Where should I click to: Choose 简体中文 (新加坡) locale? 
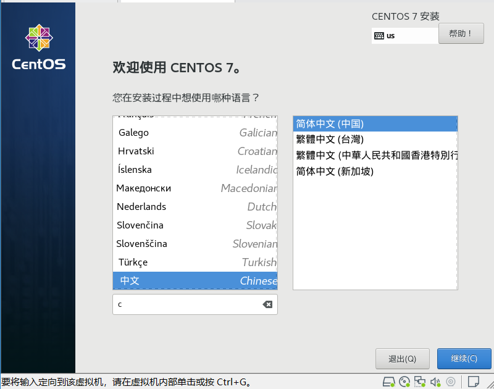[x=375, y=172]
